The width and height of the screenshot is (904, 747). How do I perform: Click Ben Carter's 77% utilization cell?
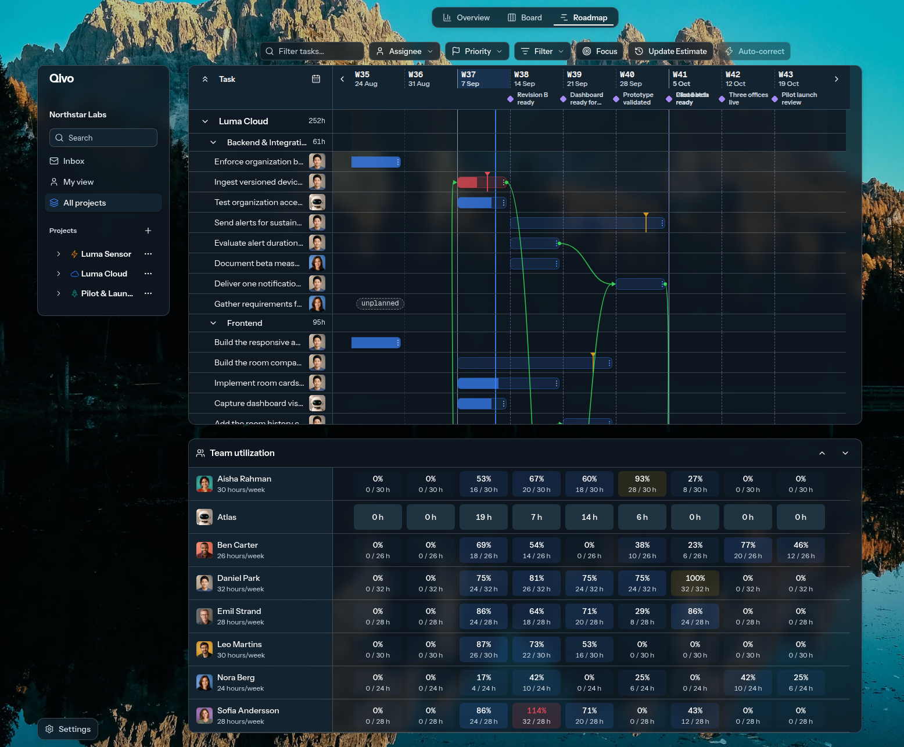click(x=748, y=550)
